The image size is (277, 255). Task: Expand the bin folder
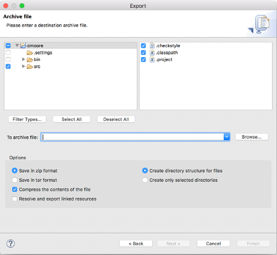[x=23, y=59]
